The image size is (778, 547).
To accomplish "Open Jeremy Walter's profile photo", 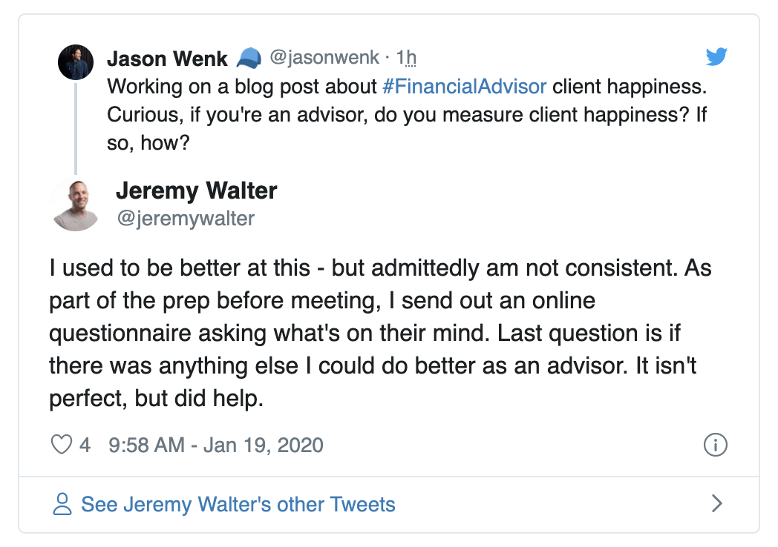I will tap(76, 205).
